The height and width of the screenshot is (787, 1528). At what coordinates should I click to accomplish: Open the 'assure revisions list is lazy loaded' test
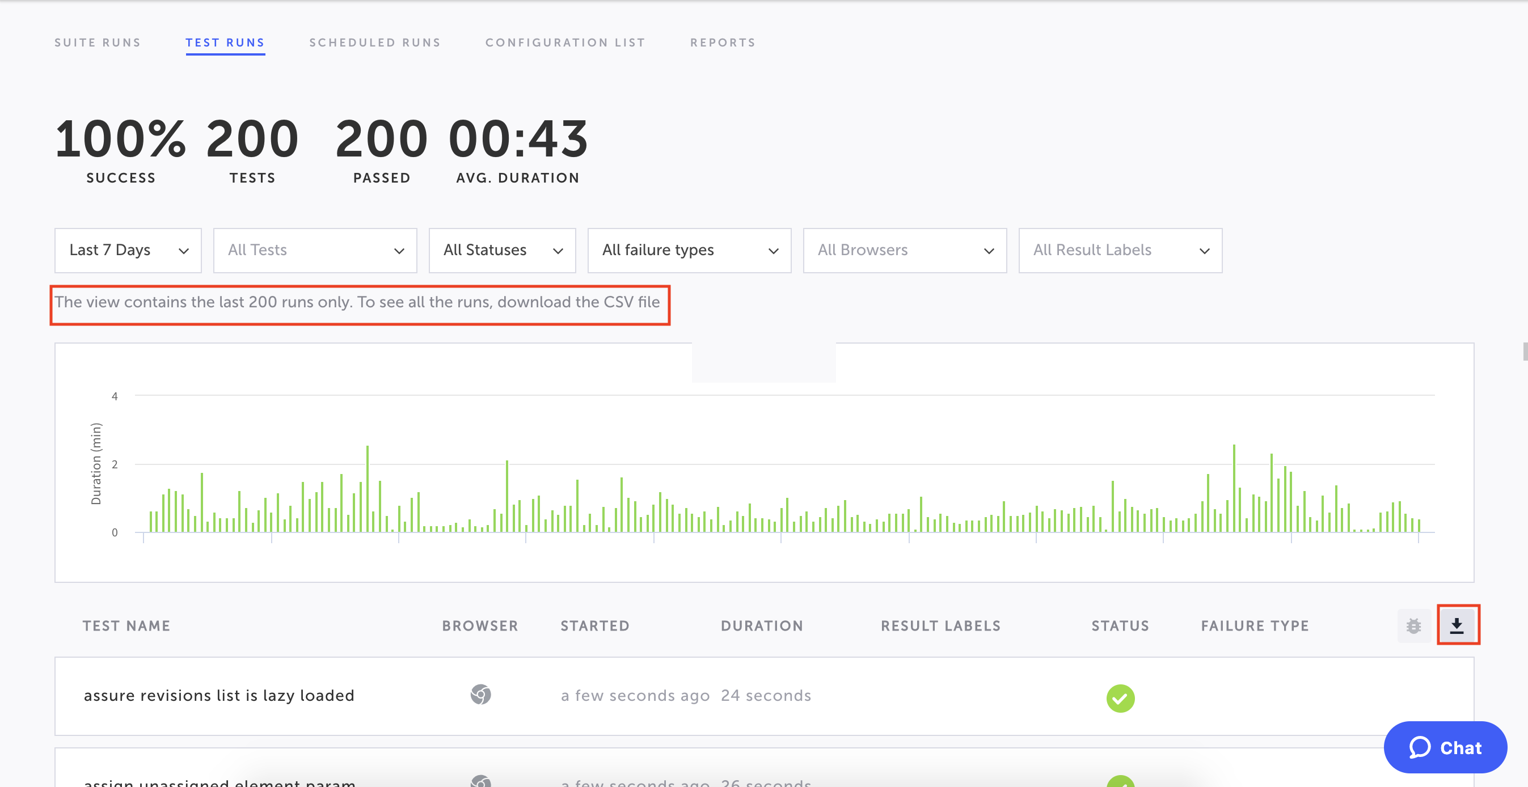coord(219,695)
